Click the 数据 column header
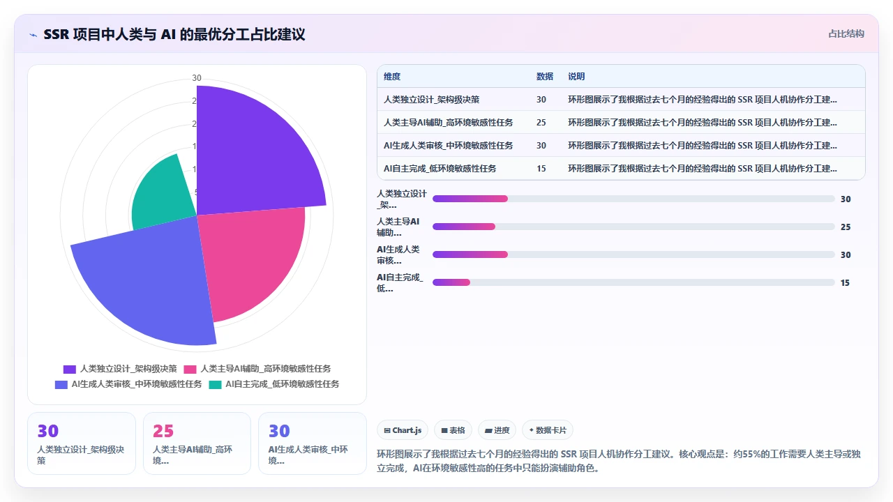Viewport: 893px width, 502px height. (545, 77)
